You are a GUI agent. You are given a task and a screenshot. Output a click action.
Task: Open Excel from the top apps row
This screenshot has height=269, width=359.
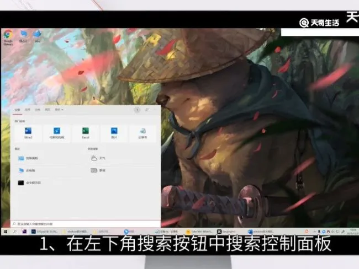coord(86,133)
